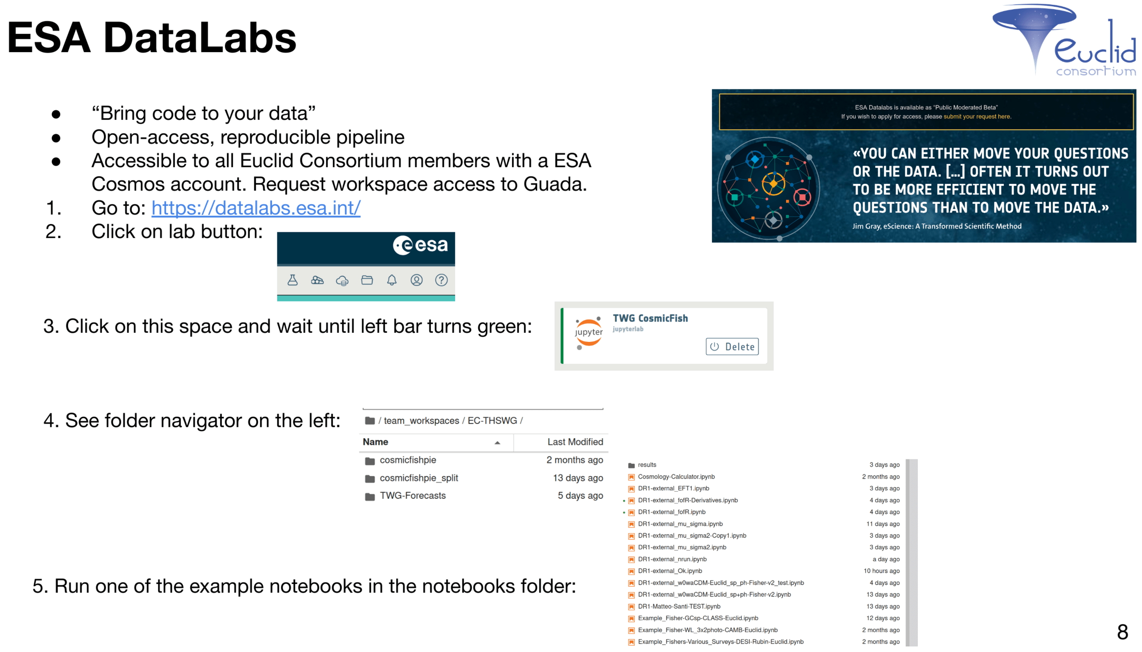Click the lab flask icon
The image size is (1142, 652).
point(292,280)
